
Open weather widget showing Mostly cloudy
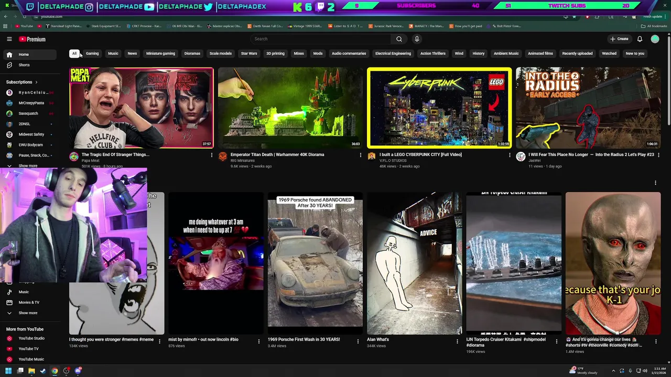click(x=584, y=371)
